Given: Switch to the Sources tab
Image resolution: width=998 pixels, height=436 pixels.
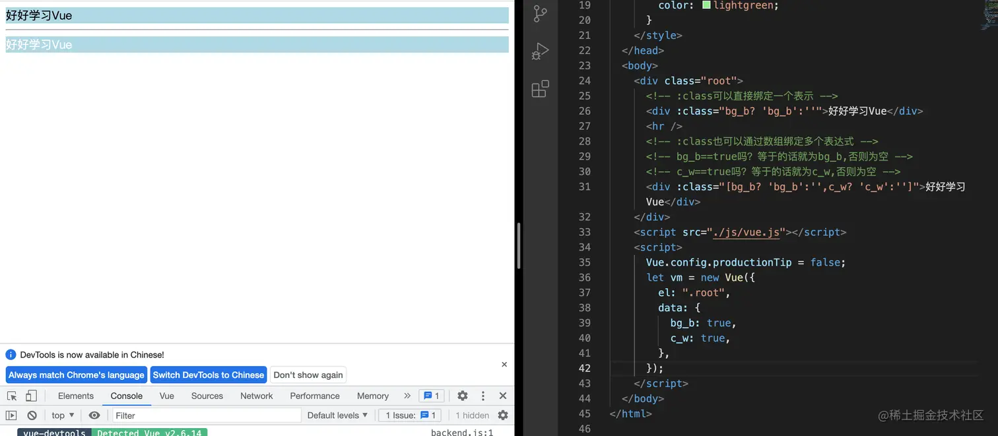Looking at the screenshot, I should 207,396.
